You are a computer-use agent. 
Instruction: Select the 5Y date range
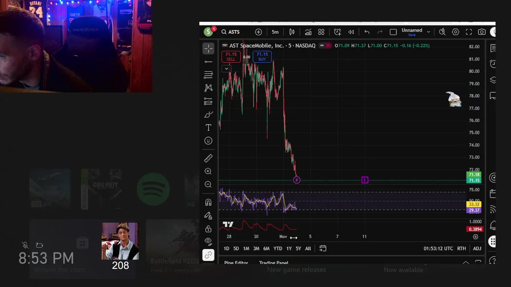298,248
